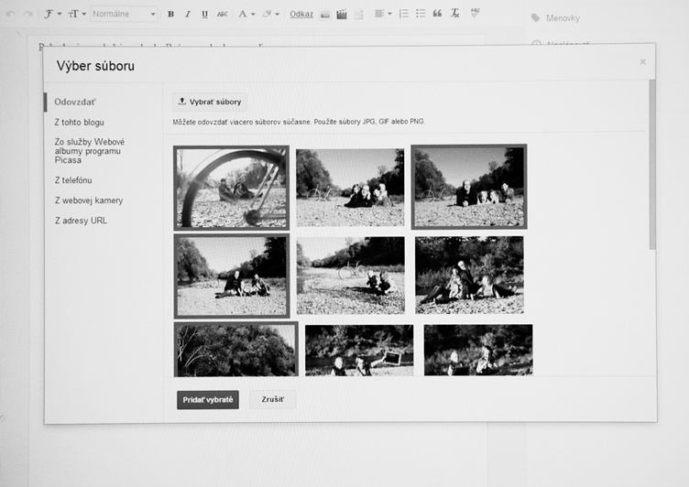Confirm with Pridať vybraté button
This screenshot has height=487, width=689.
coord(208,400)
